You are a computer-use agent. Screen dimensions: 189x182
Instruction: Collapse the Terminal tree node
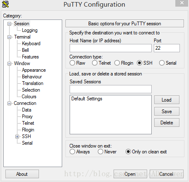[x=9, y=37]
